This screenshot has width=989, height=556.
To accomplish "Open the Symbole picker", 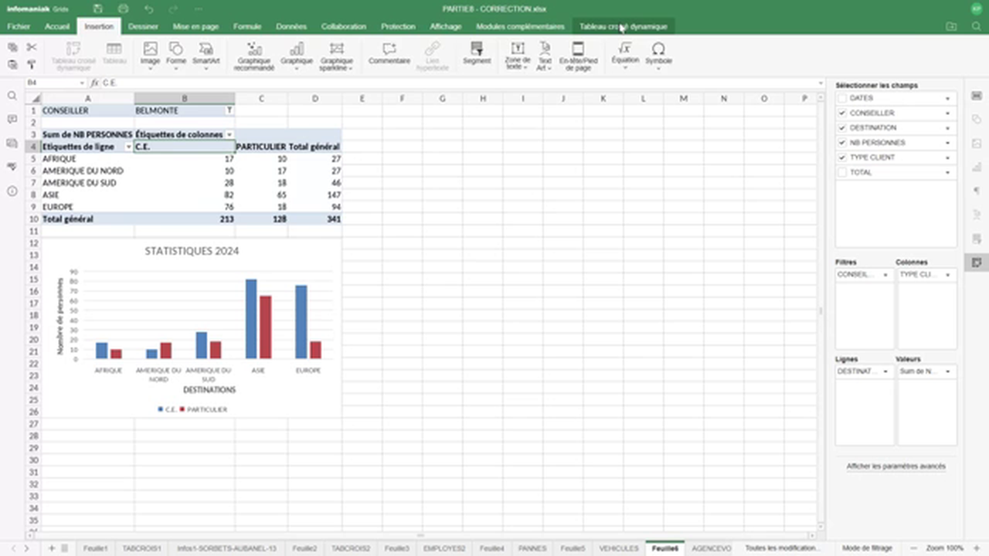I will point(658,54).
